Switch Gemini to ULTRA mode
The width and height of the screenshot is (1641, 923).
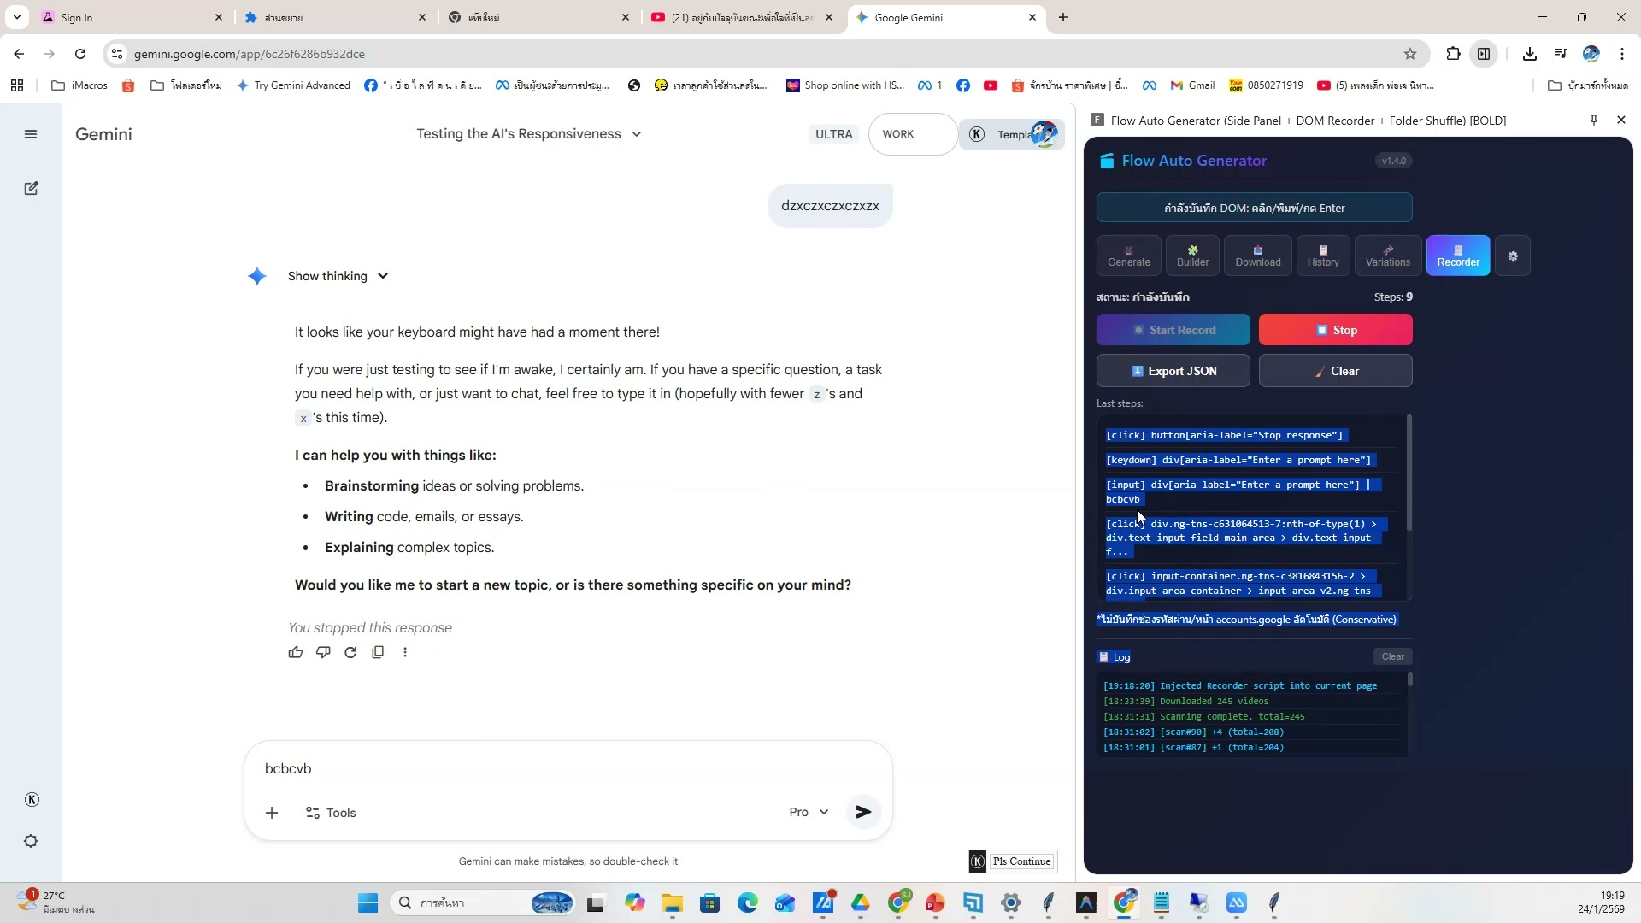833,134
